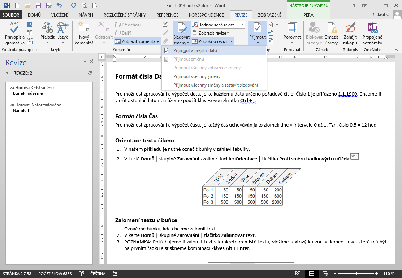Click the Open folder icon in quick access
Screen dimensions: 402x278
coord(27,5)
